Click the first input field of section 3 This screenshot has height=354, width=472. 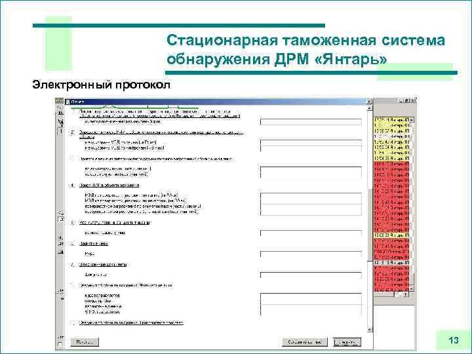pos(311,169)
